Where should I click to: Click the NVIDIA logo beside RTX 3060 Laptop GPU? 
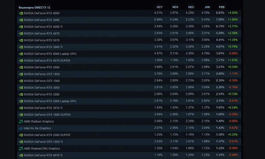click(21, 101)
